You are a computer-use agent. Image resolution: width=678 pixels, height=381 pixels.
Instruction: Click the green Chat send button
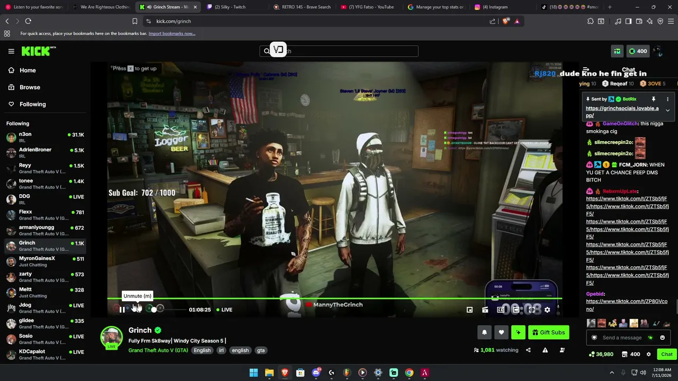point(667,354)
